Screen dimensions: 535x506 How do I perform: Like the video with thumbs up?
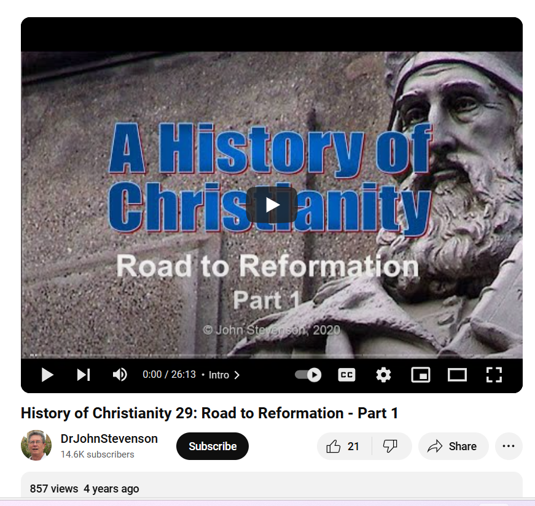(x=344, y=447)
